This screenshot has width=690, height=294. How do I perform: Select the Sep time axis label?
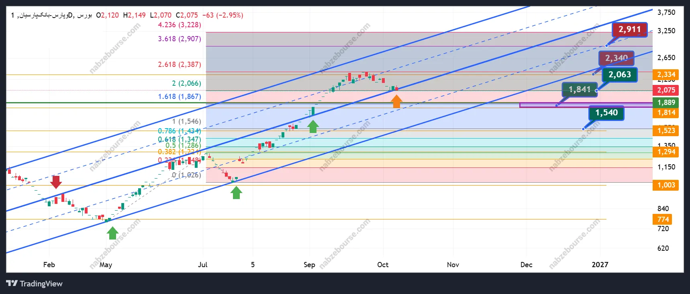click(x=309, y=265)
